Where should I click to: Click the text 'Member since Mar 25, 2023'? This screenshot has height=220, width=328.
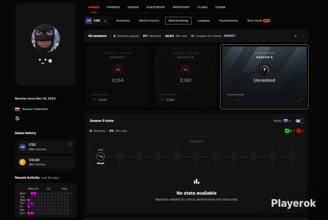(x=35, y=98)
